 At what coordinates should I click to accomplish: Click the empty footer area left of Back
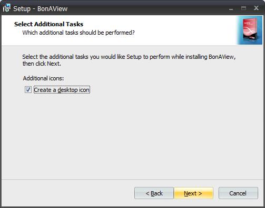click(67, 193)
